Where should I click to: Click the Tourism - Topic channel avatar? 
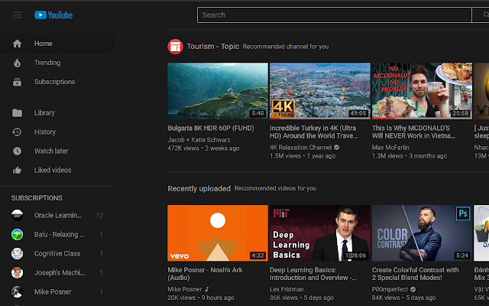tap(175, 47)
